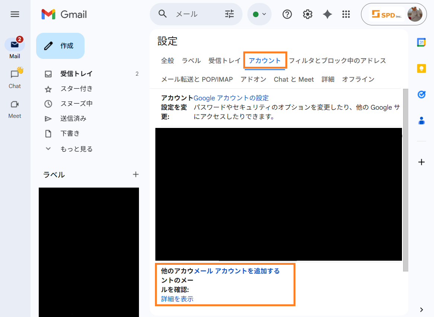Open the Gemini sparkle icon
Screen dimensions: 434x317
click(x=327, y=14)
